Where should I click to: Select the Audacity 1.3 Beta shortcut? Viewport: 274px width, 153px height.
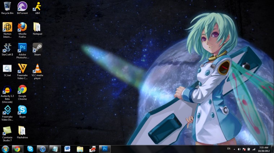point(7,94)
